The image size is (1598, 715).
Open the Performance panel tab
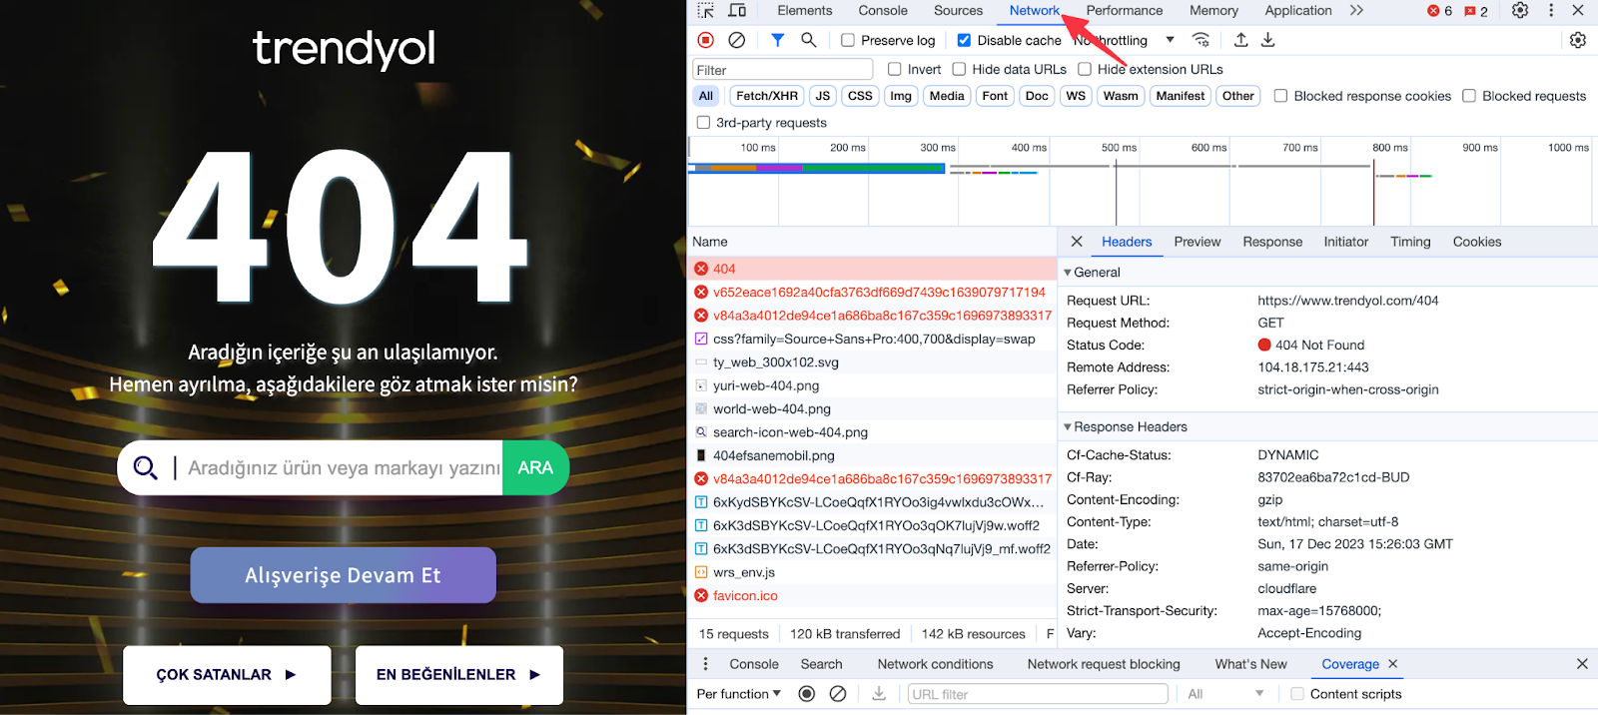pos(1125,11)
